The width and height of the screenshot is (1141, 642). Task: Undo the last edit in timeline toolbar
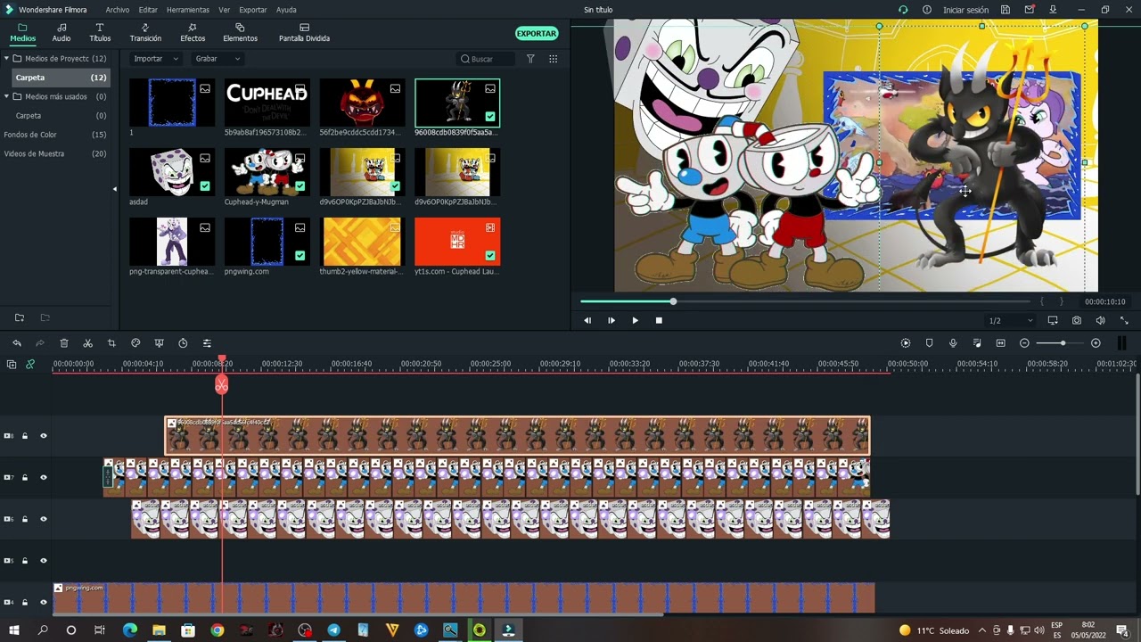click(17, 343)
